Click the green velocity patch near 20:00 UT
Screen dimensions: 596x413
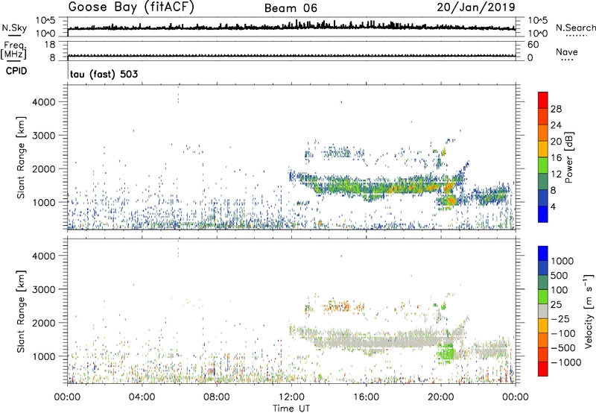tap(446, 353)
